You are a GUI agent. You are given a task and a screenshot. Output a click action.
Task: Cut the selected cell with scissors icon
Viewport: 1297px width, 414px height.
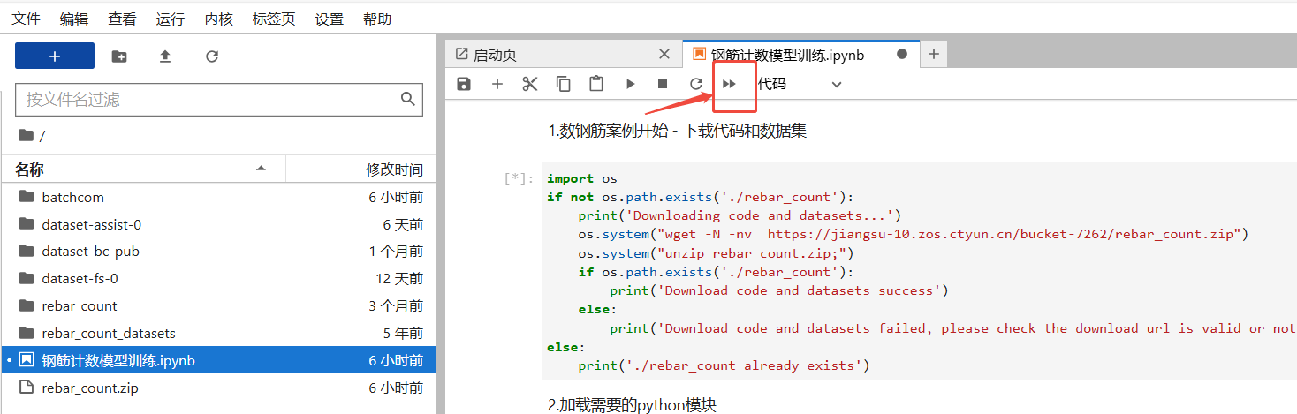[x=530, y=84]
